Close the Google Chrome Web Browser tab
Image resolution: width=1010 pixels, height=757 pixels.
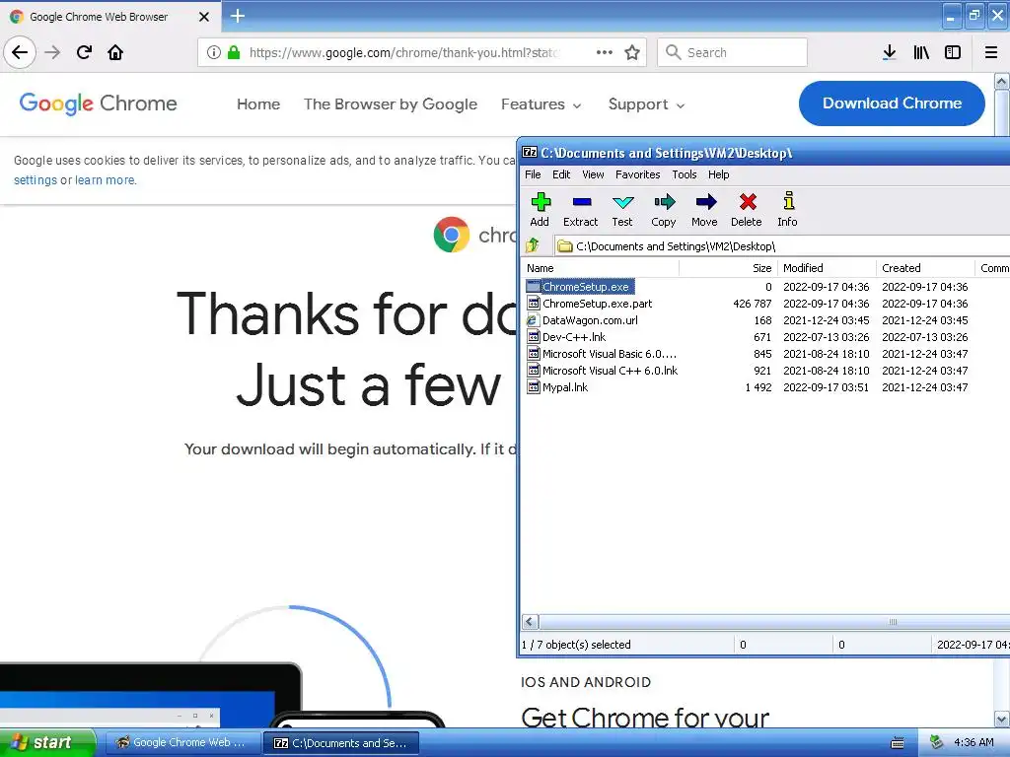(x=204, y=17)
